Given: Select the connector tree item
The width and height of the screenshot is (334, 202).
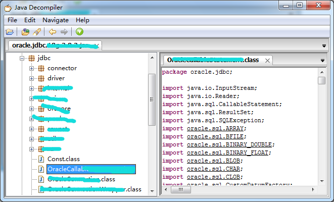Looking at the screenshot, I should coord(62,68).
